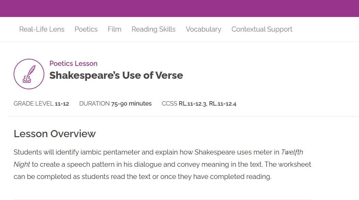Go to the Reading Skills section
Screen dimensions: 359x200
(153, 29)
